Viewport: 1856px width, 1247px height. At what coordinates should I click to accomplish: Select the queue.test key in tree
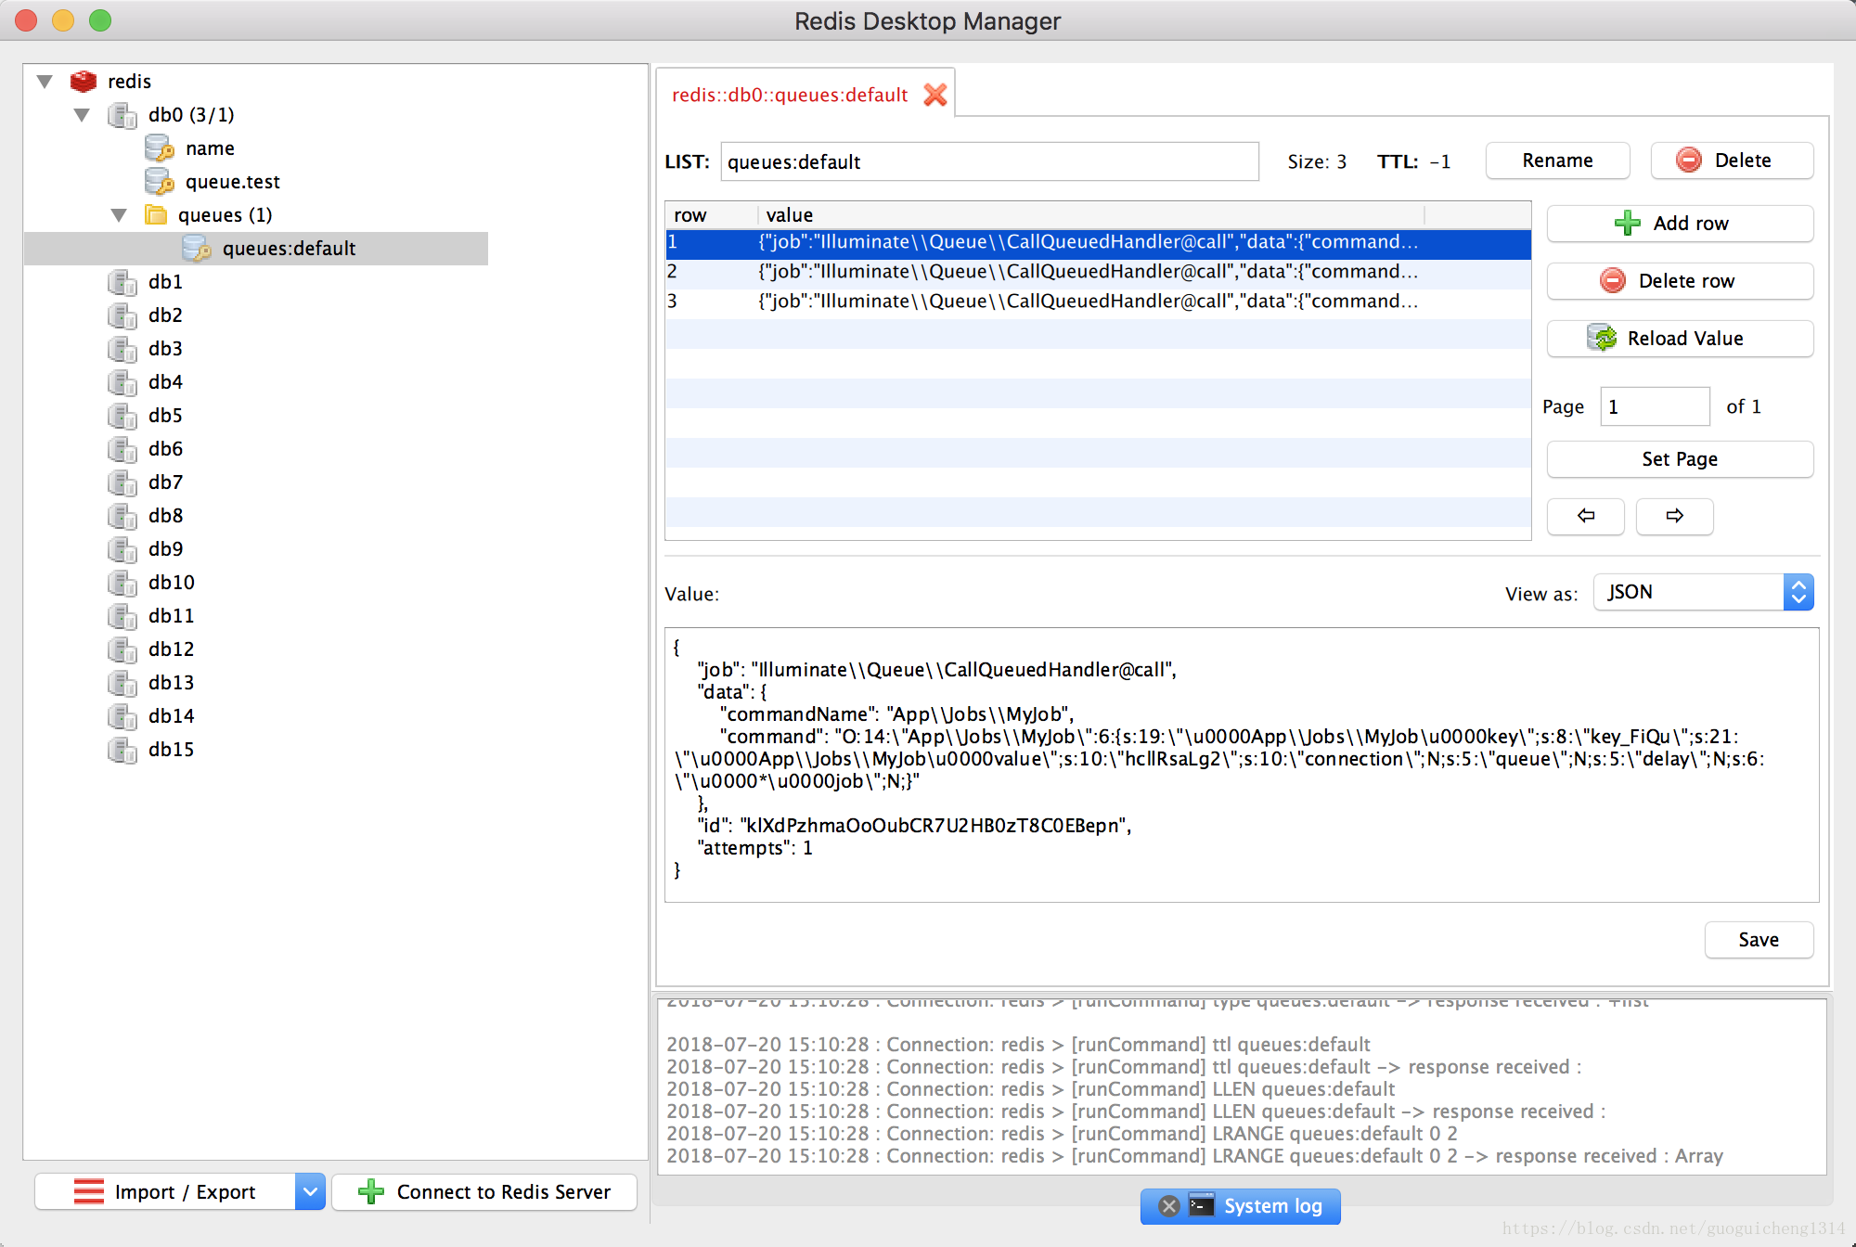pos(232,182)
